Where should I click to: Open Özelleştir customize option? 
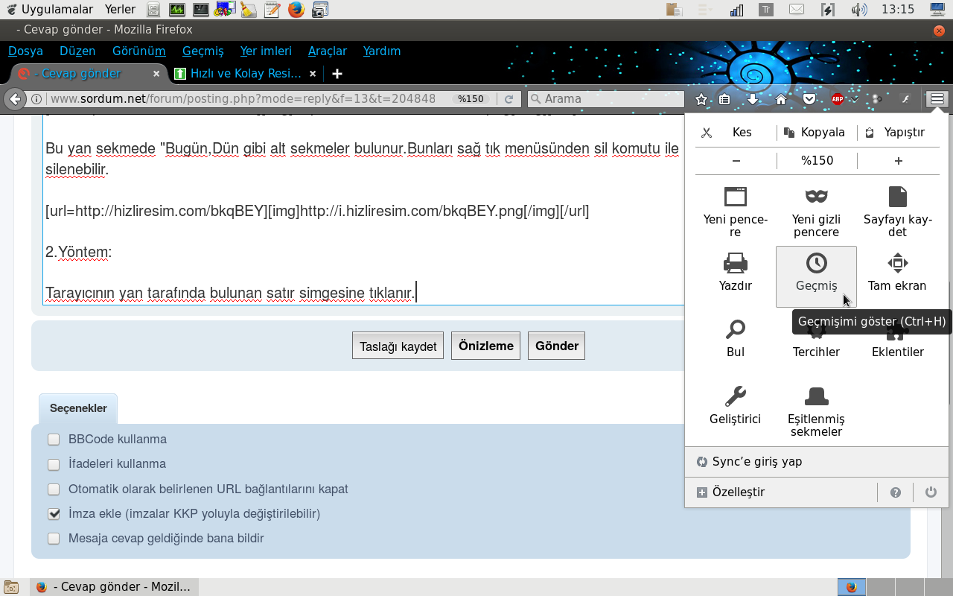coord(780,492)
